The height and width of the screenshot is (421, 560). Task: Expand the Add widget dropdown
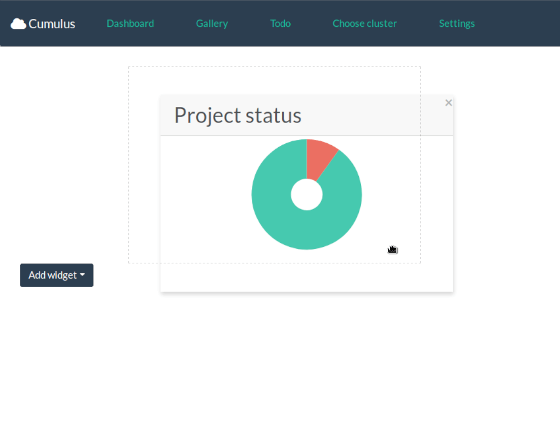(x=57, y=275)
